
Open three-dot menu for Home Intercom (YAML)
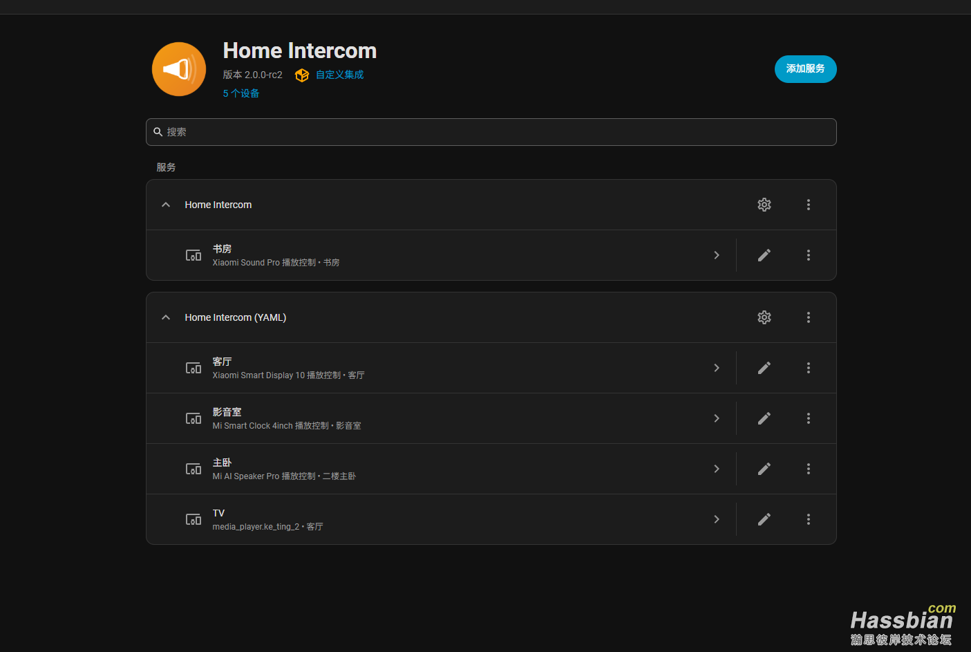click(x=808, y=317)
